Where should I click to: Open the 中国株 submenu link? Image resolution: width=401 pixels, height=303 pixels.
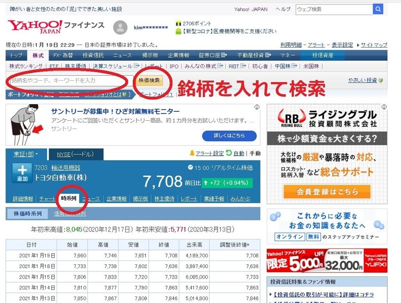click(286, 66)
